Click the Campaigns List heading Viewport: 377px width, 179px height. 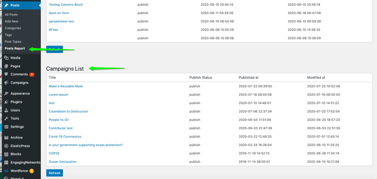65,69
